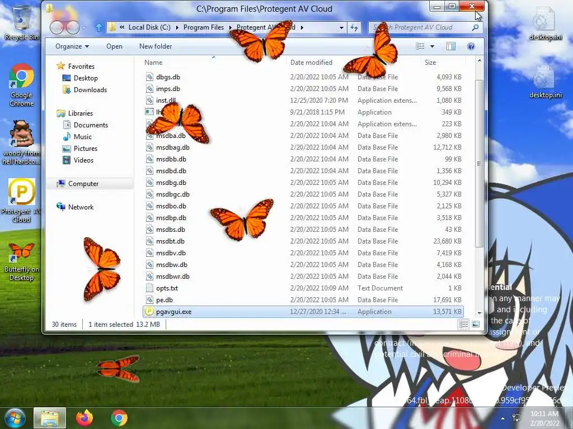The width and height of the screenshot is (573, 429).
Task: Click the file list vertical scrollbar thumb
Action: [x=479, y=163]
